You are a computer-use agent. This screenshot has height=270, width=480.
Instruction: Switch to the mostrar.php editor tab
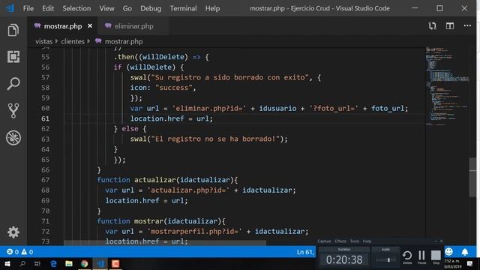[62, 26]
